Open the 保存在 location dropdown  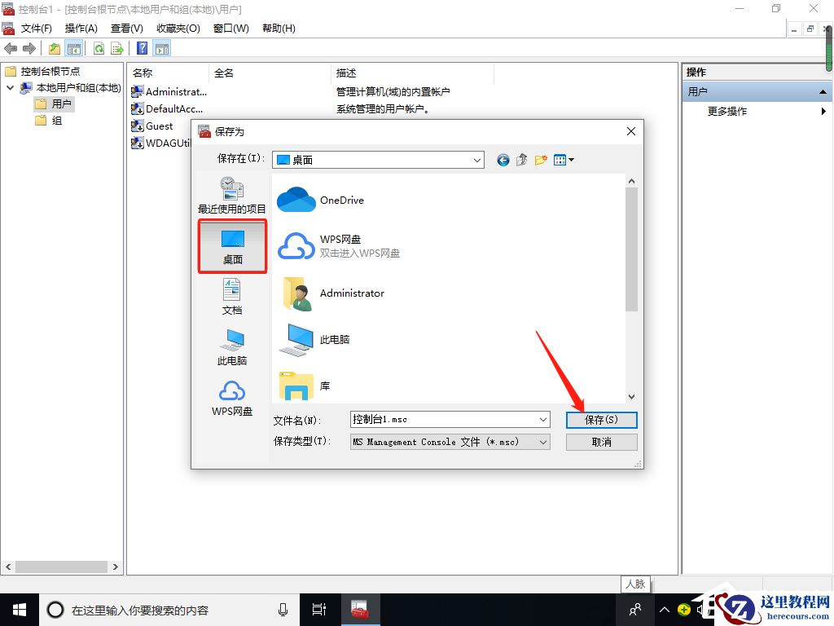[x=478, y=160]
